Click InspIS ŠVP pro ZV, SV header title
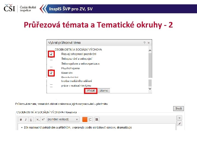Image resolution: width=197 pixels, height=147 pixels. point(71,9)
